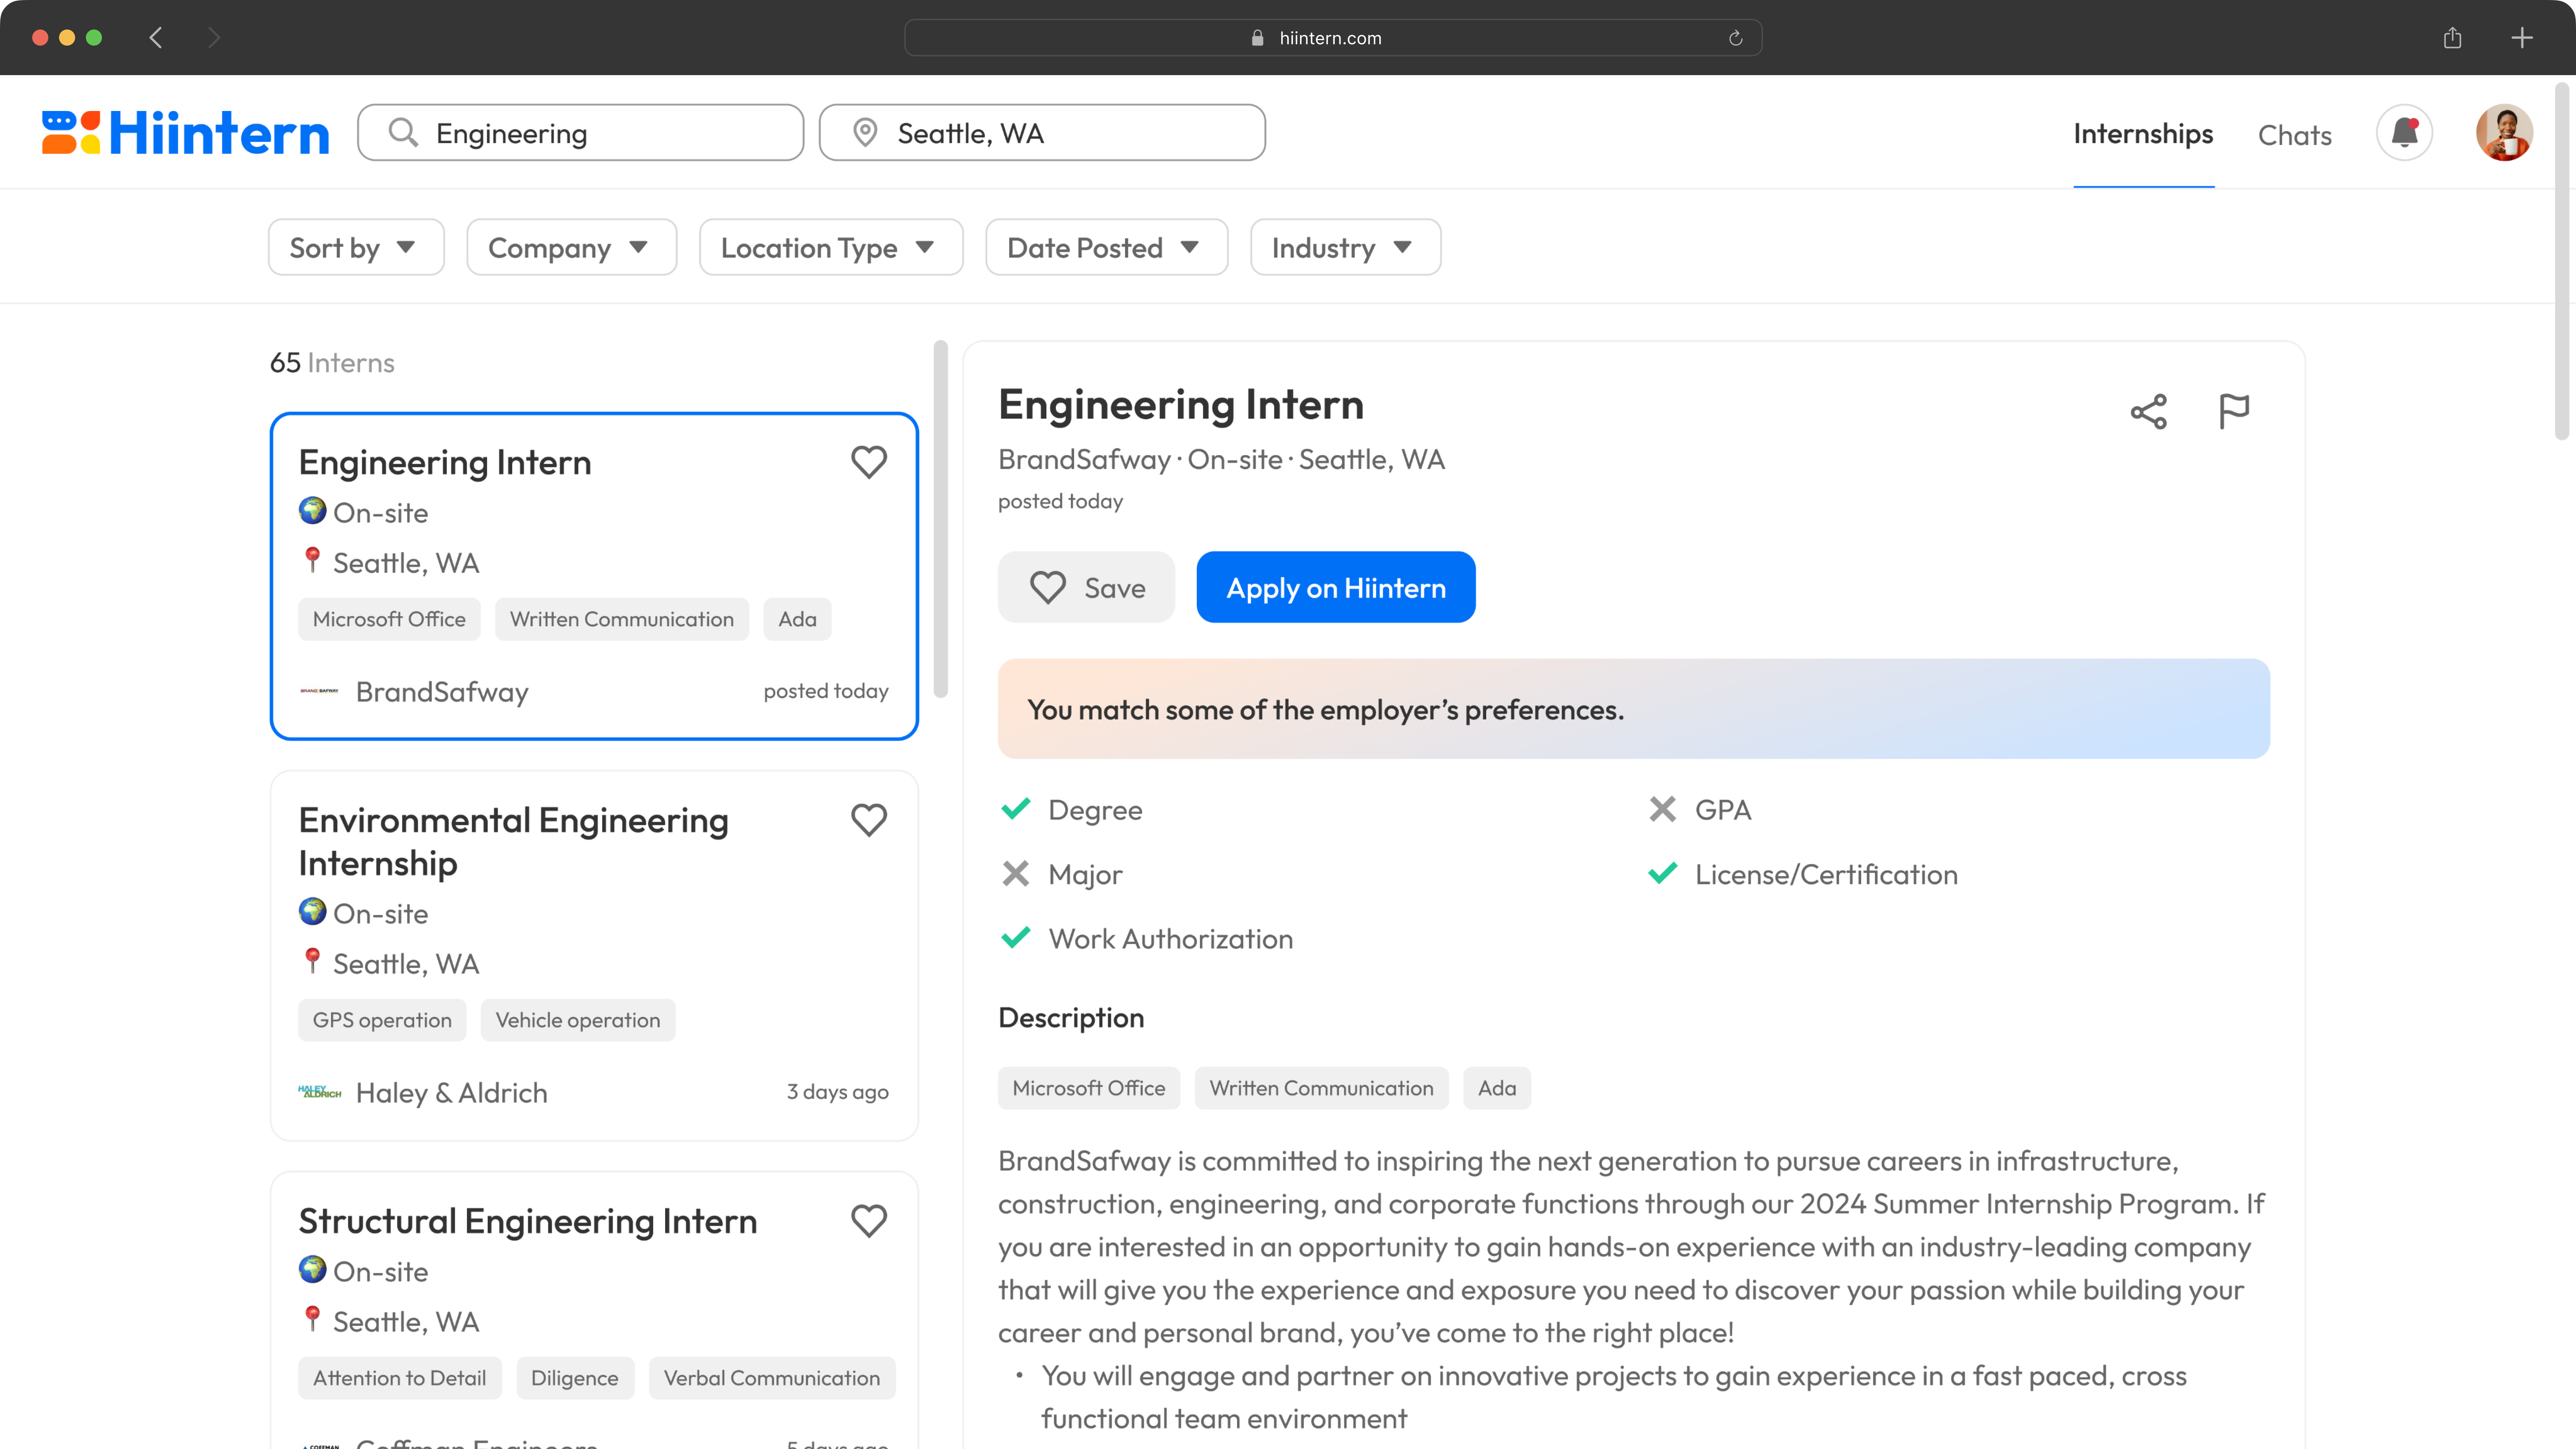Go back with the browser back arrow
The image size is (2576, 1449).
tap(156, 38)
